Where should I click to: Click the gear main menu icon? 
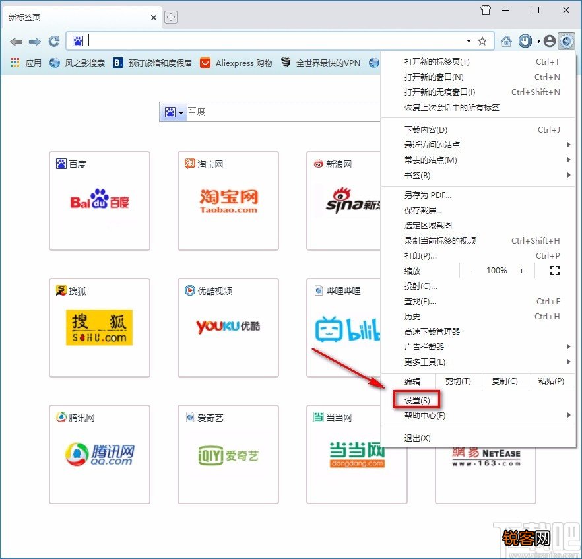(567, 41)
